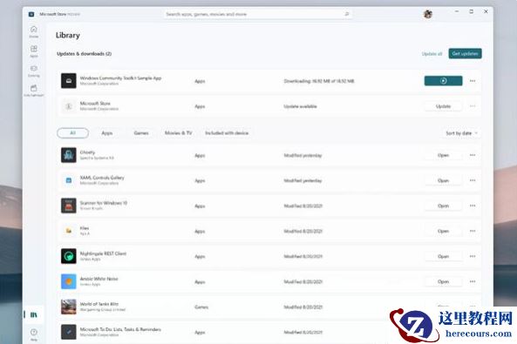Viewport: 517px width, 344px height.
Task: Open Scanner for Windows 10
Action: [443, 206]
